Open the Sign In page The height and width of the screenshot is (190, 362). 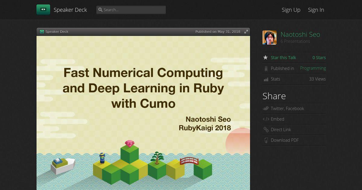click(x=316, y=10)
